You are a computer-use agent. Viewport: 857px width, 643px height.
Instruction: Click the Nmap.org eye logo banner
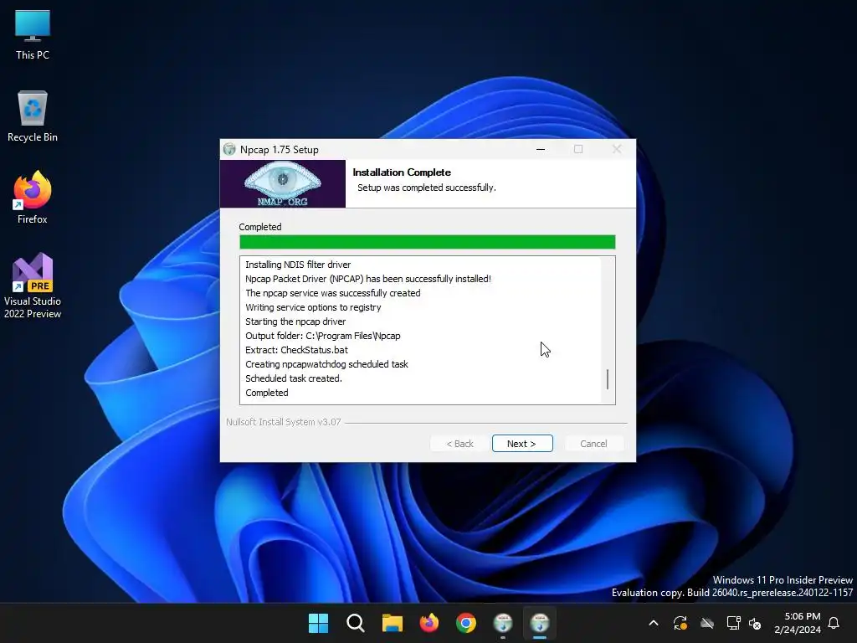pos(283,183)
